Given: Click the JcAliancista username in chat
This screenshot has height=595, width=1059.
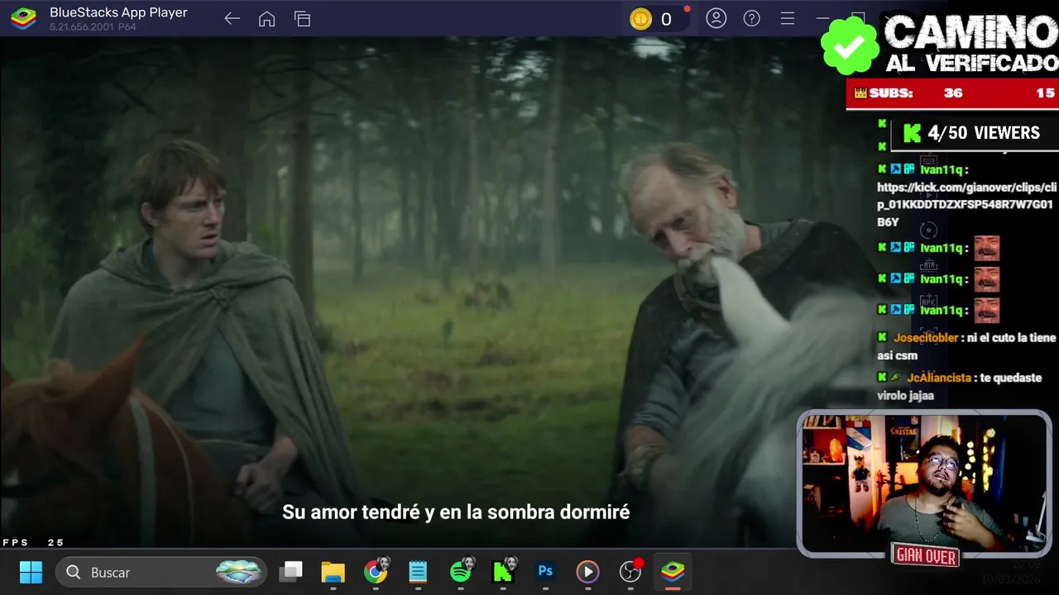Looking at the screenshot, I should click(x=939, y=378).
